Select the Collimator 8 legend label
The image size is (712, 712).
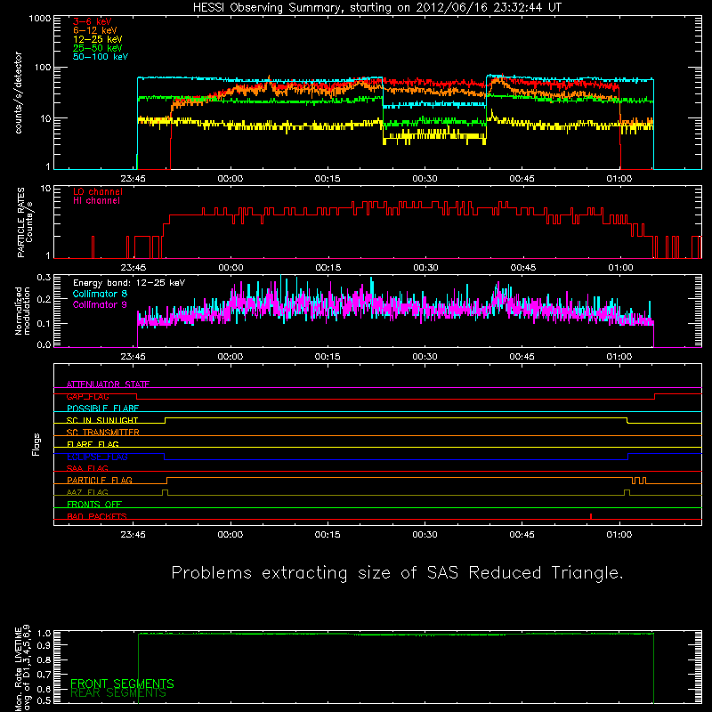[x=100, y=295]
